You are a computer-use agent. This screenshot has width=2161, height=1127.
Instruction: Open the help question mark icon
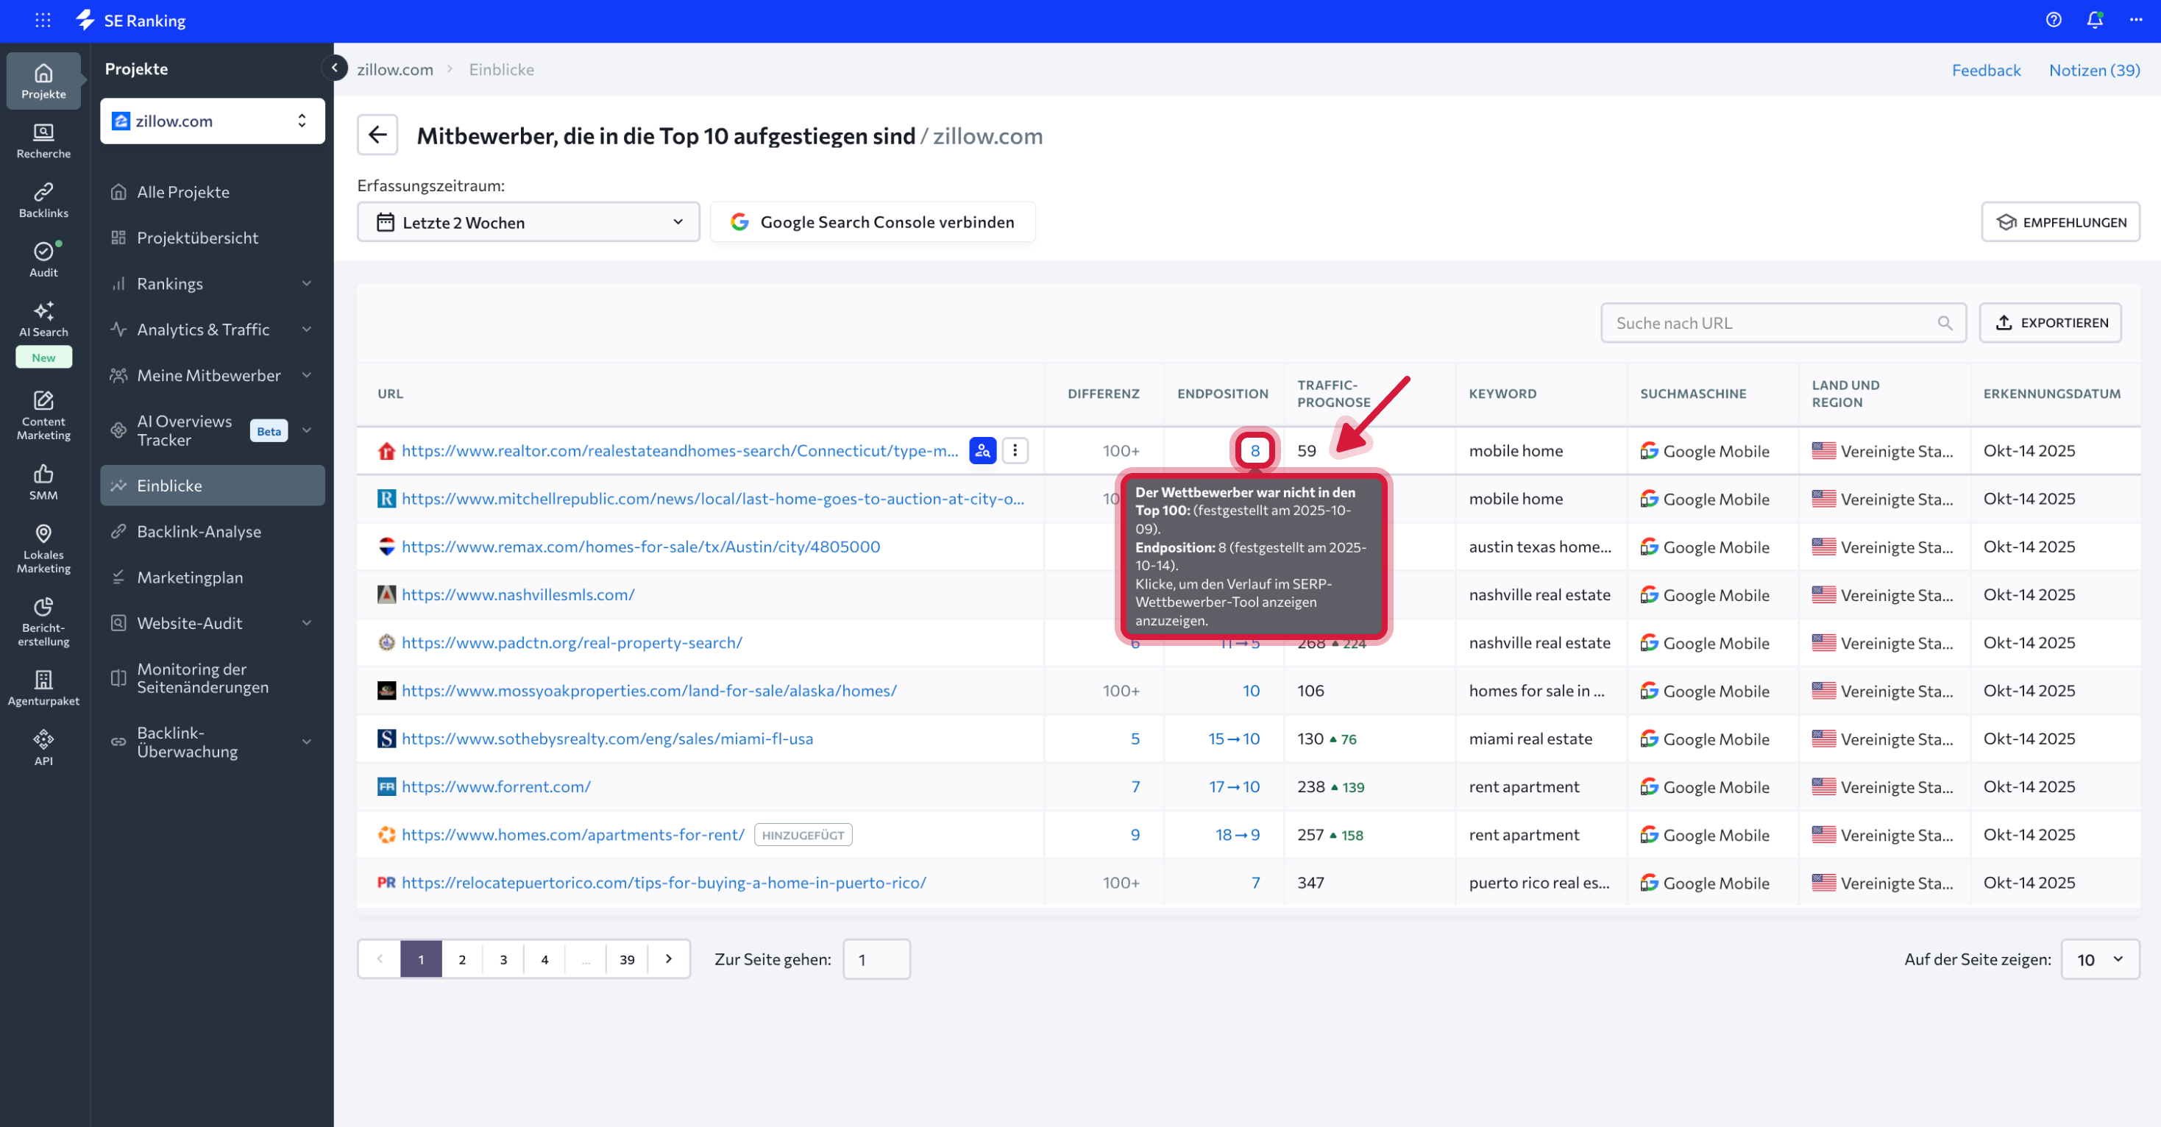[2053, 20]
